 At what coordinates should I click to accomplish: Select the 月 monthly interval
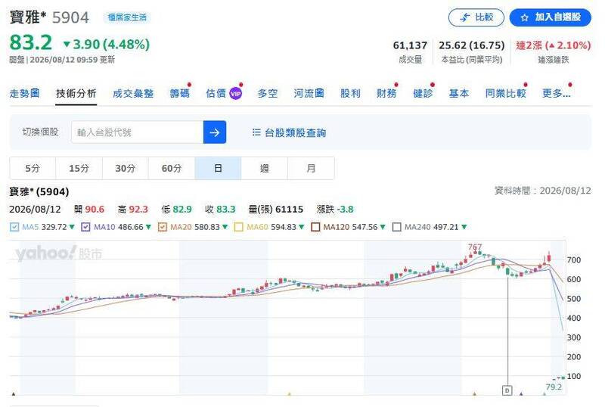[x=311, y=169]
